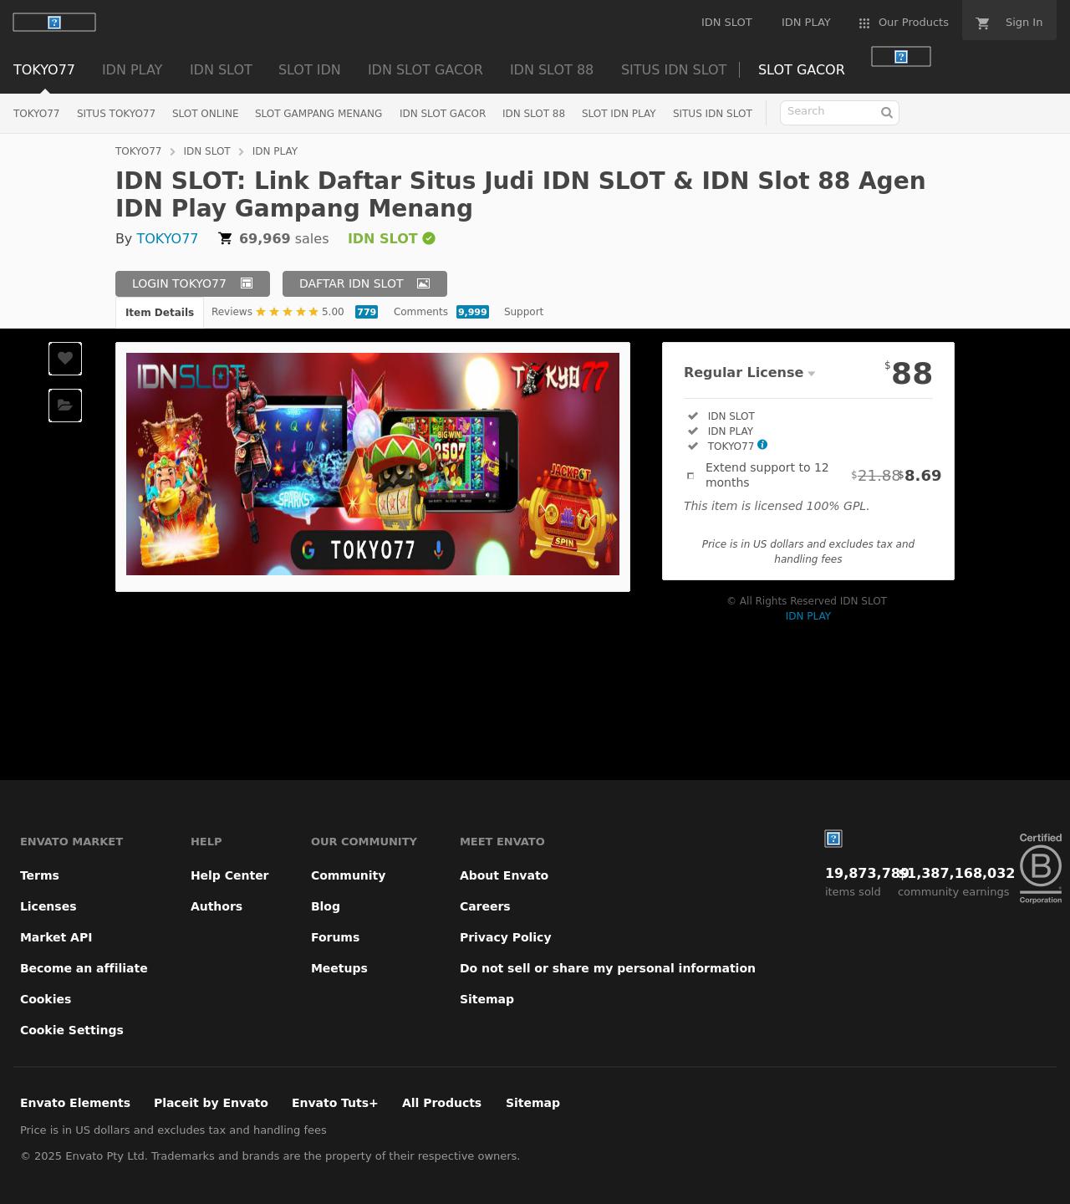Click the shopping cart icon in header
The height and width of the screenshot is (1204, 1070).
pyautogui.click(x=983, y=23)
